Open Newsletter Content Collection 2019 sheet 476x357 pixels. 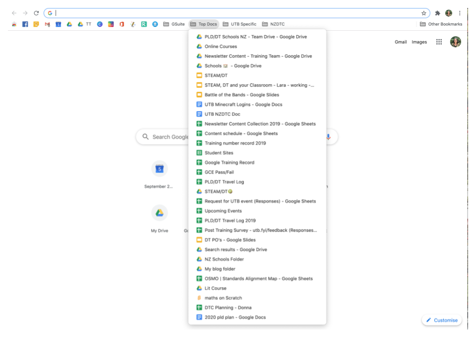257,124
